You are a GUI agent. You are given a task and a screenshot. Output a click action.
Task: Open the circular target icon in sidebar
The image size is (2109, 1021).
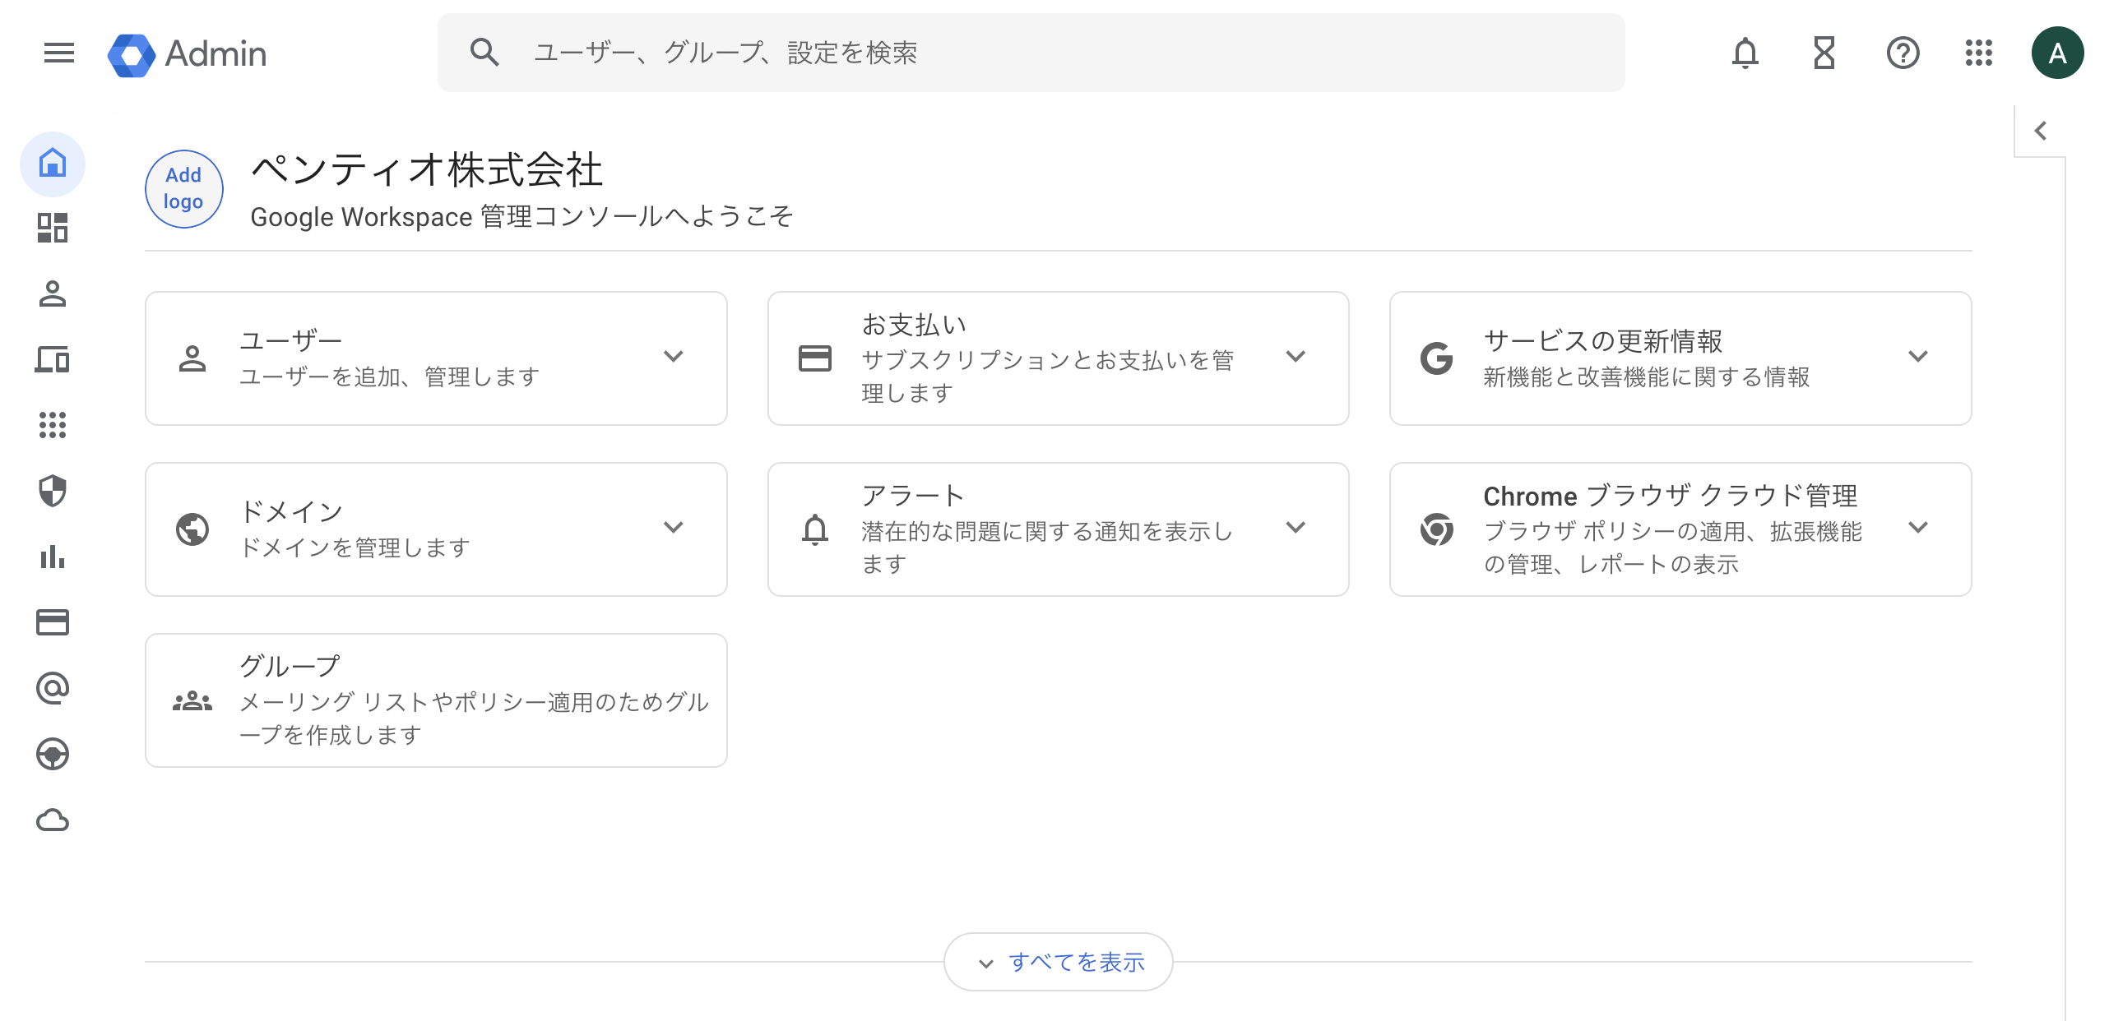(x=53, y=754)
